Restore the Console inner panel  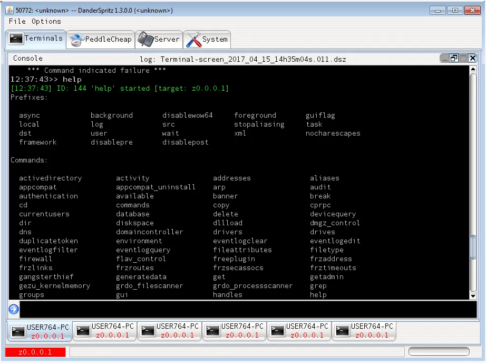coord(454,59)
